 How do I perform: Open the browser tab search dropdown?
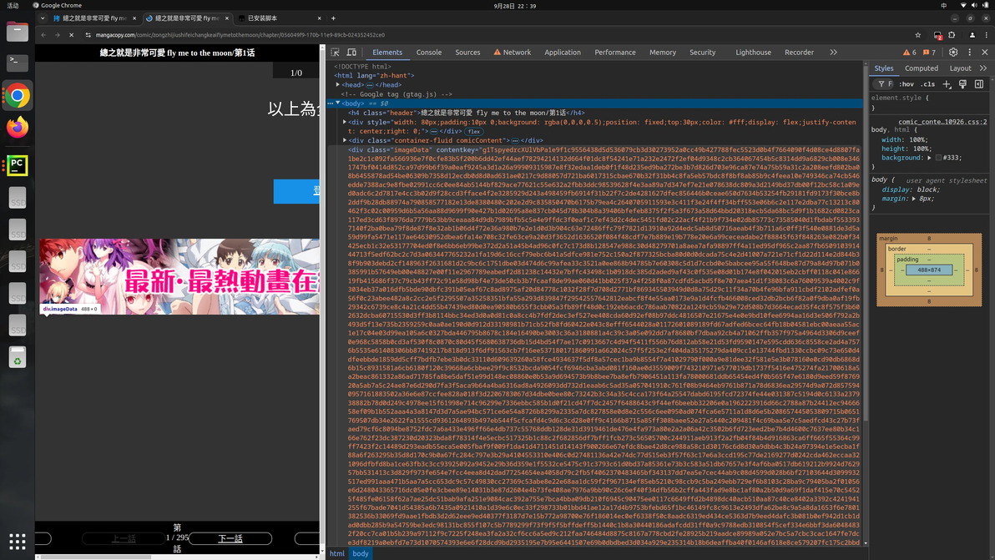(x=43, y=18)
